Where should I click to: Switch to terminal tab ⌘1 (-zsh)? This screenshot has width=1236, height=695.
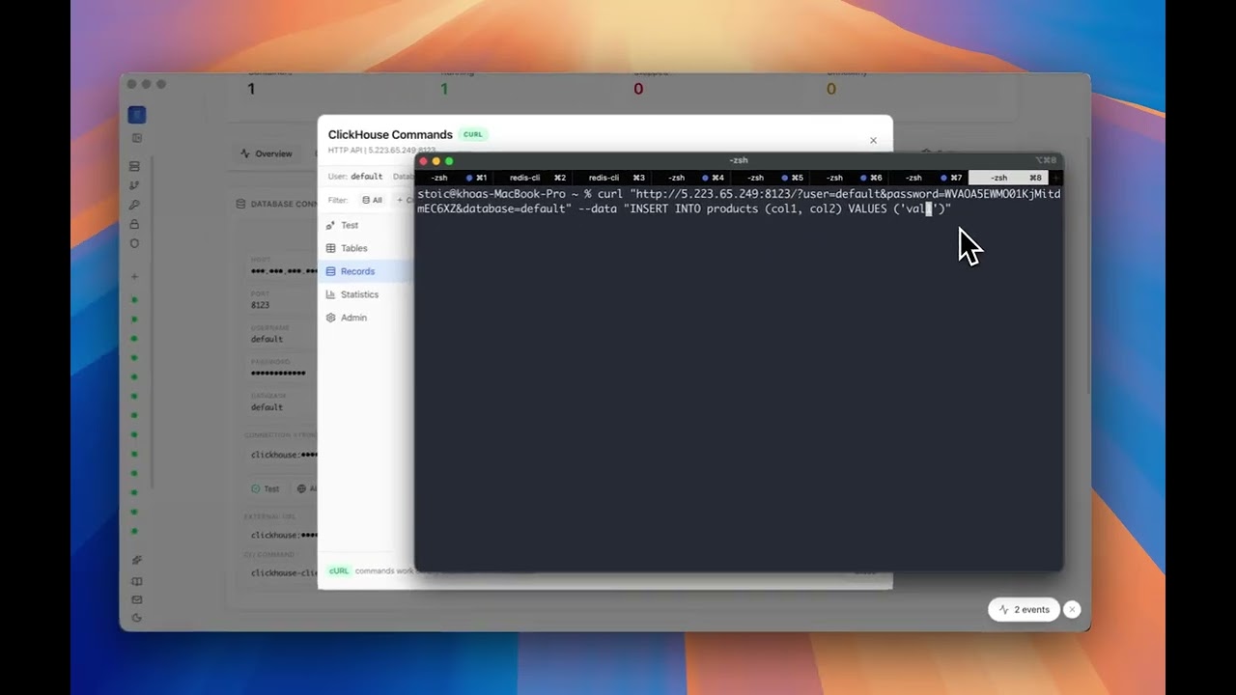point(454,178)
